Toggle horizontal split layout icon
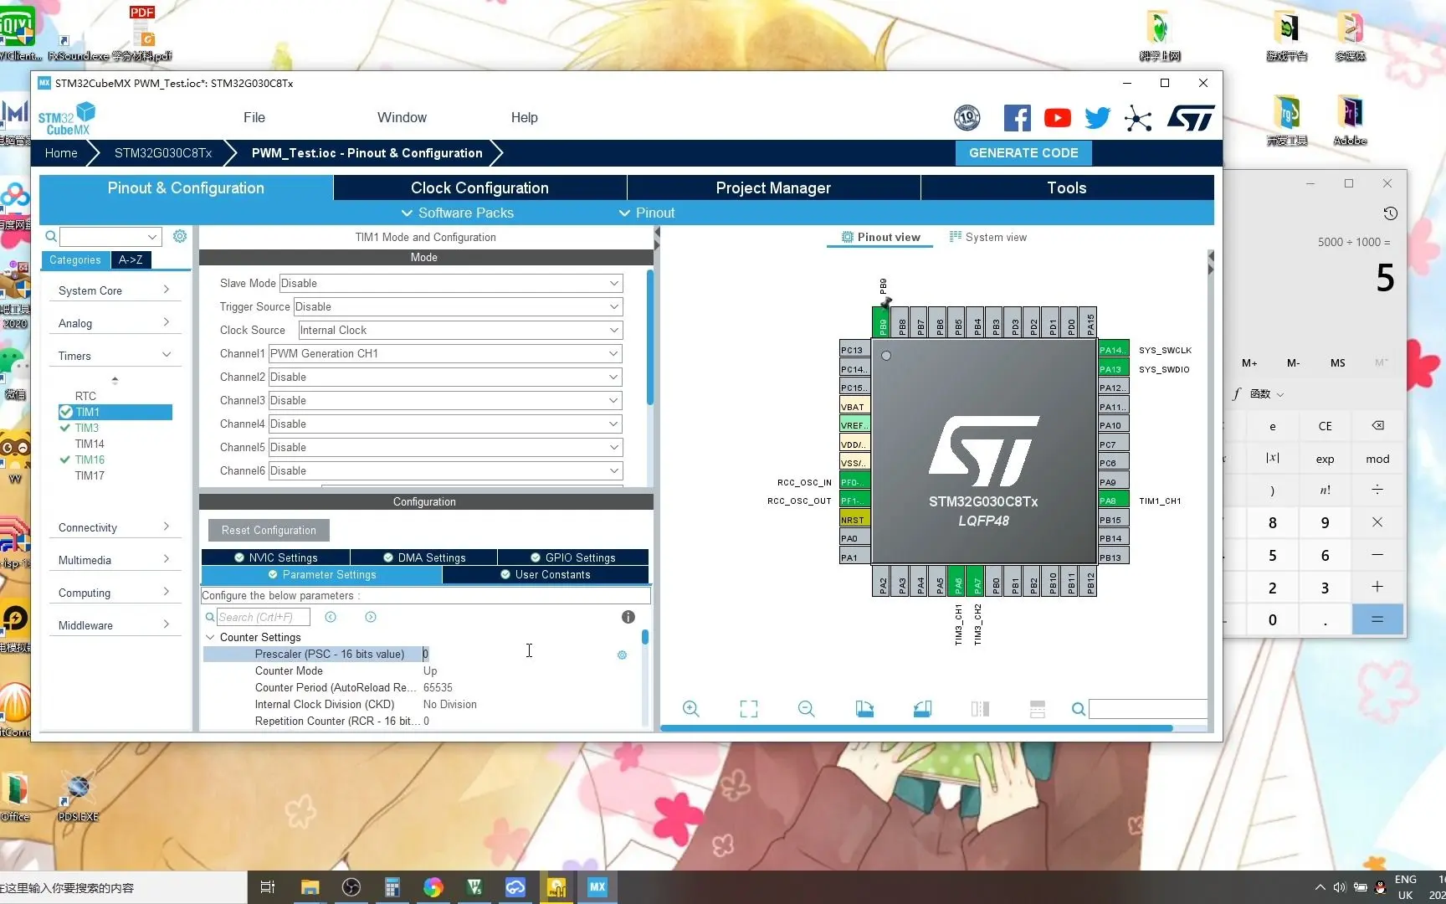The image size is (1446, 904). [x=1038, y=709]
